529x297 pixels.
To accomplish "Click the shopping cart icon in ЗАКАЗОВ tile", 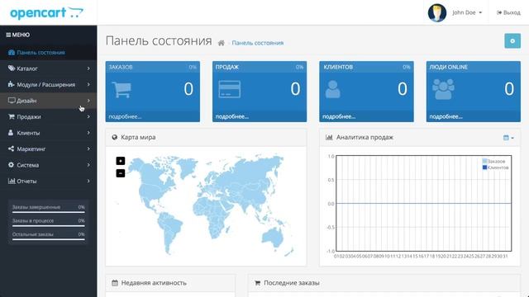I will 122,90.
